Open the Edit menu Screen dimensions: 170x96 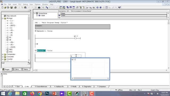[x=10, y=4]
